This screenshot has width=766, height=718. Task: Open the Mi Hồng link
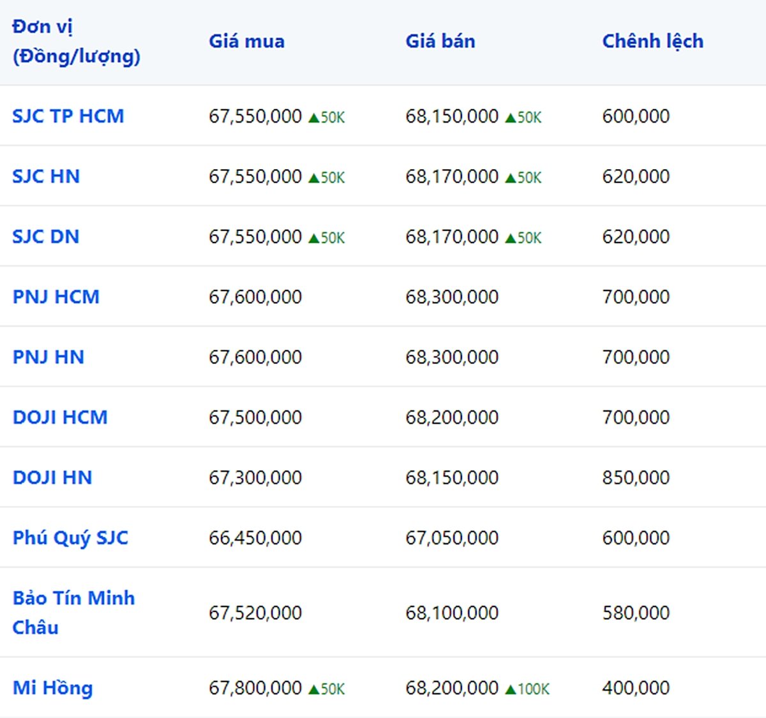click(53, 688)
